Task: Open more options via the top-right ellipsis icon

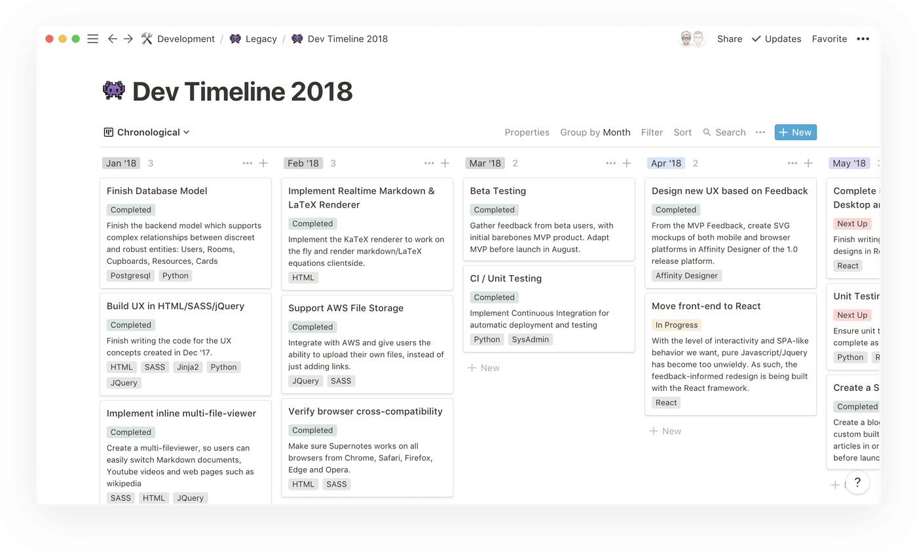Action: pyautogui.click(x=863, y=39)
